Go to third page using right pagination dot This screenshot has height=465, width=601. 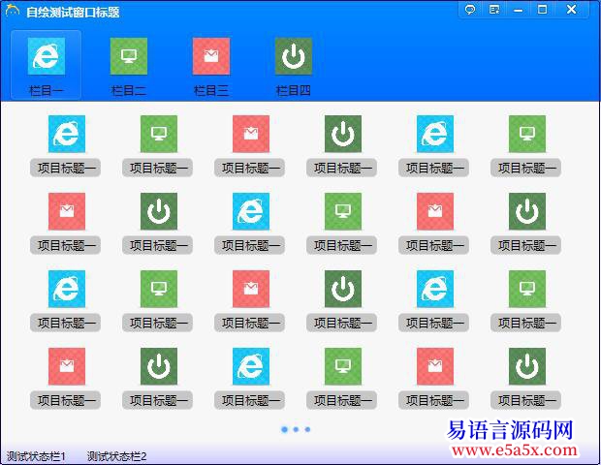(307, 429)
